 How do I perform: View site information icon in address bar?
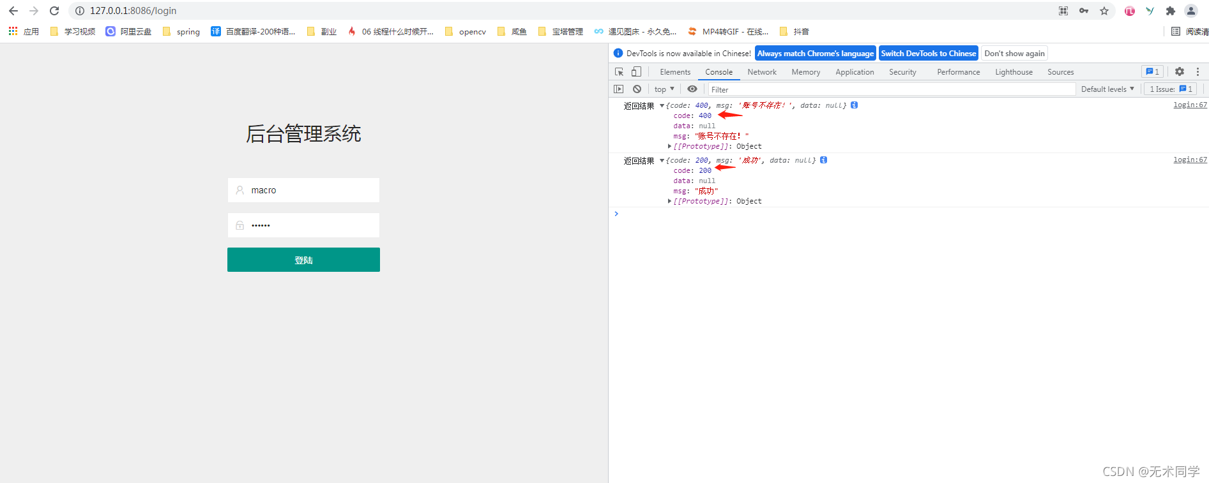click(80, 11)
